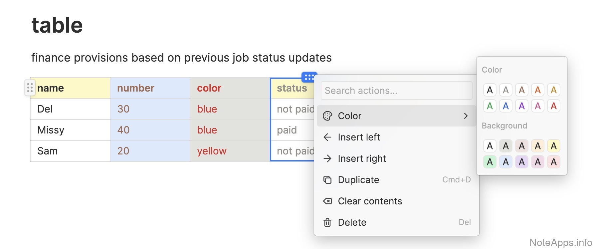Screen dimensions: 593x249
Task: Select Clear contents menu entry
Action: pos(370,201)
